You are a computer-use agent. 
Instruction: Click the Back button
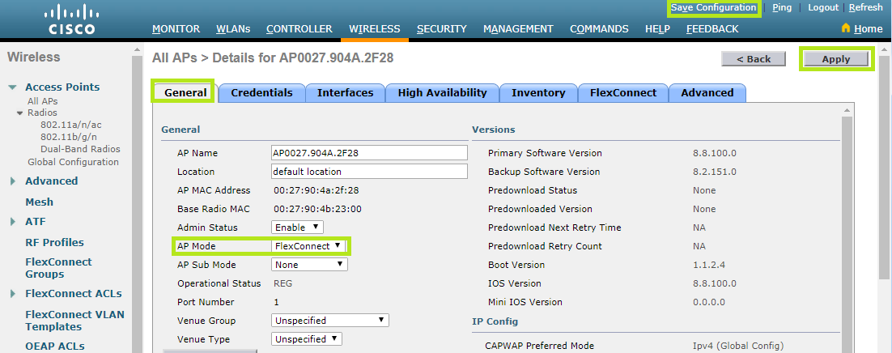click(x=753, y=59)
